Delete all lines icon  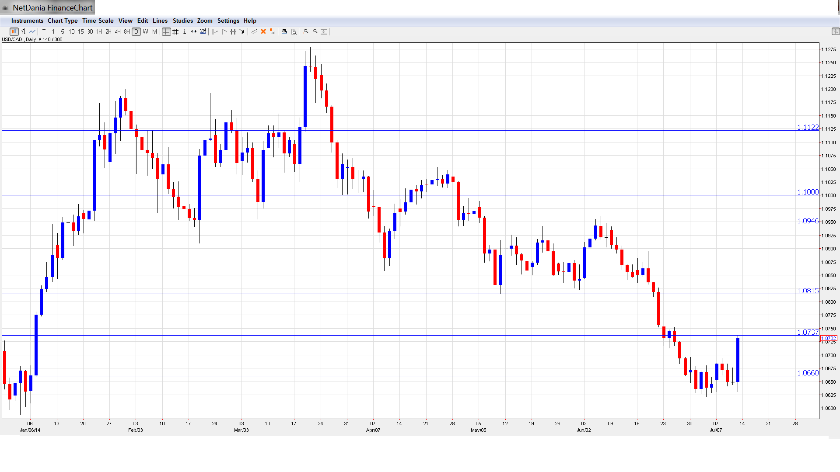273,31
